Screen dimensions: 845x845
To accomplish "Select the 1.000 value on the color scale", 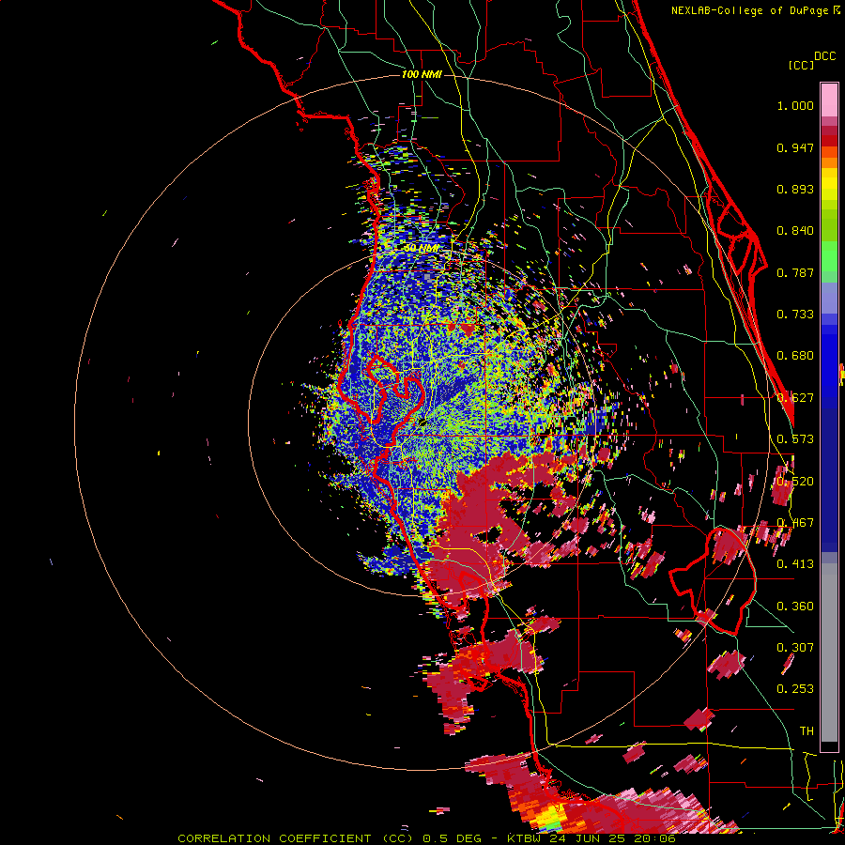I will (x=795, y=105).
